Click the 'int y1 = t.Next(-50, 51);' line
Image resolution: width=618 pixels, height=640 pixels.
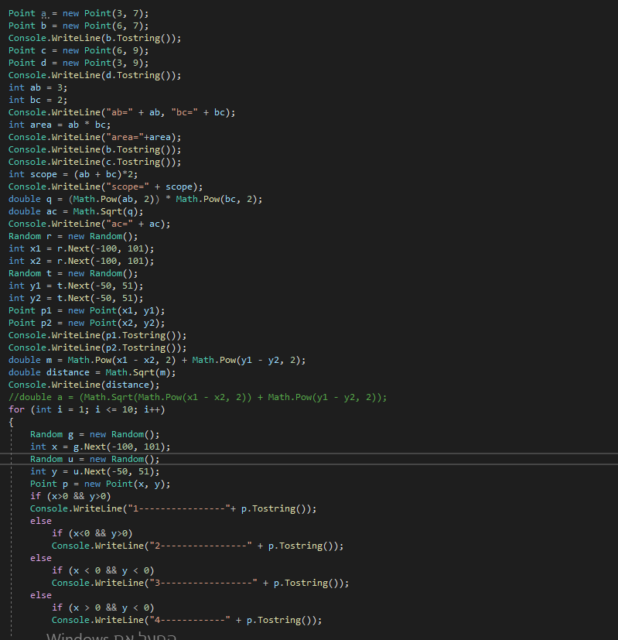[76, 286]
